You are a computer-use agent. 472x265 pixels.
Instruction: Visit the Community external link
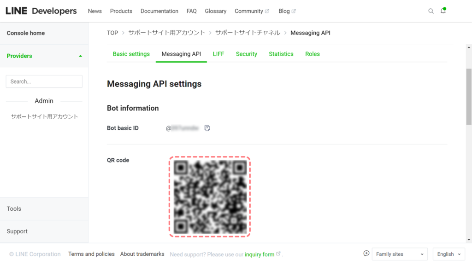[x=252, y=11]
